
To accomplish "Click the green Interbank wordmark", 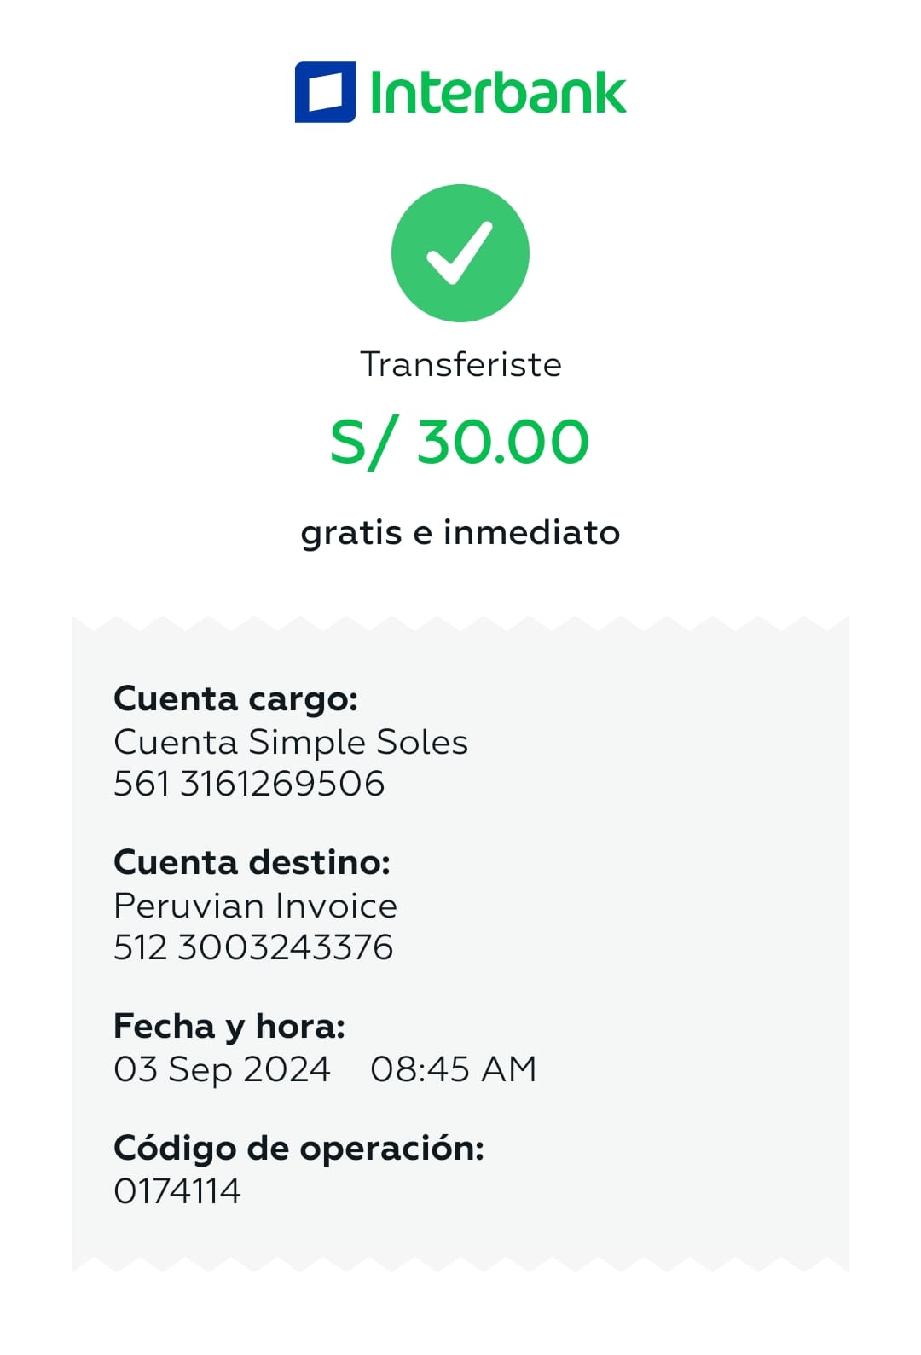I will coord(498,92).
